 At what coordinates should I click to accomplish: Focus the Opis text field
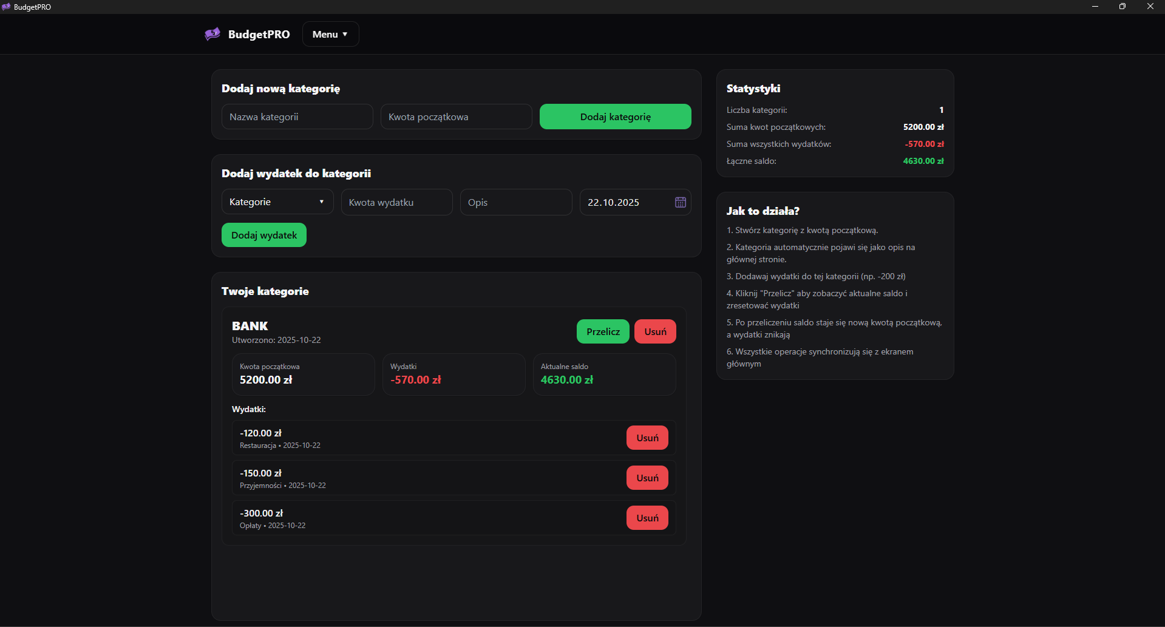(515, 202)
